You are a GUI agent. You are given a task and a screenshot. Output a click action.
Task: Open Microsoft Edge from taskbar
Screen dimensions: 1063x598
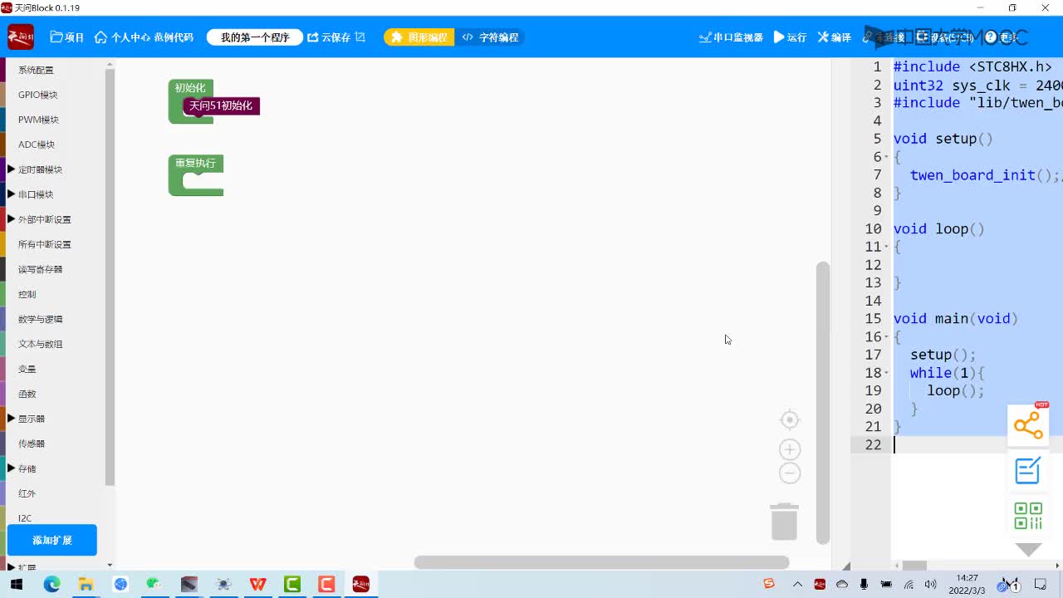pyautogui.click(x=51, y=585)
